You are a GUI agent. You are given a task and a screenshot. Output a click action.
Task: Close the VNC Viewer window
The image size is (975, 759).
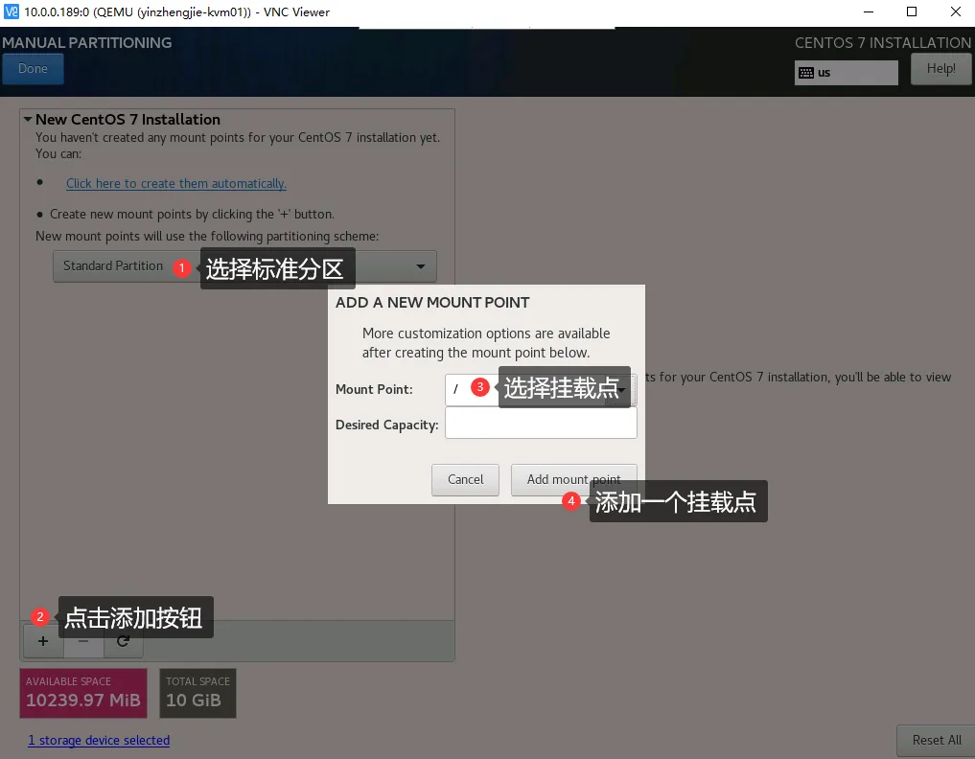coord(956,11)
